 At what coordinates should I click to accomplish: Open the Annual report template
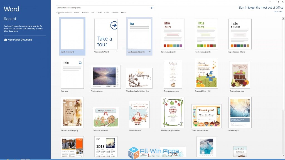pyautogui.click(x=240, y=112)
